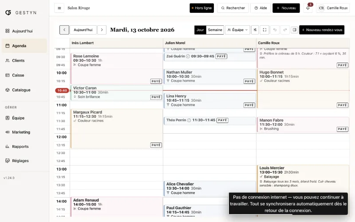Open Manon Fabre's Brushing appointment
The image size is (355, 222).
(303, 125)
